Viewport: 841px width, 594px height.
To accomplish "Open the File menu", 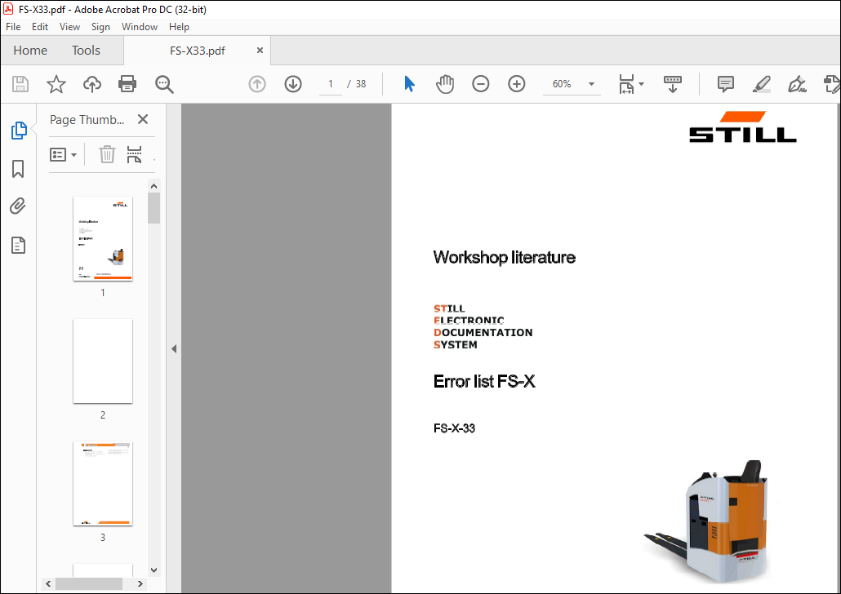I will [13, 27].
